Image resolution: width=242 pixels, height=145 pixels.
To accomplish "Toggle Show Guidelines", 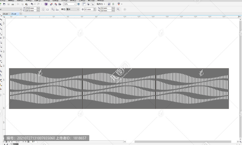I will [x=92, y=4].
